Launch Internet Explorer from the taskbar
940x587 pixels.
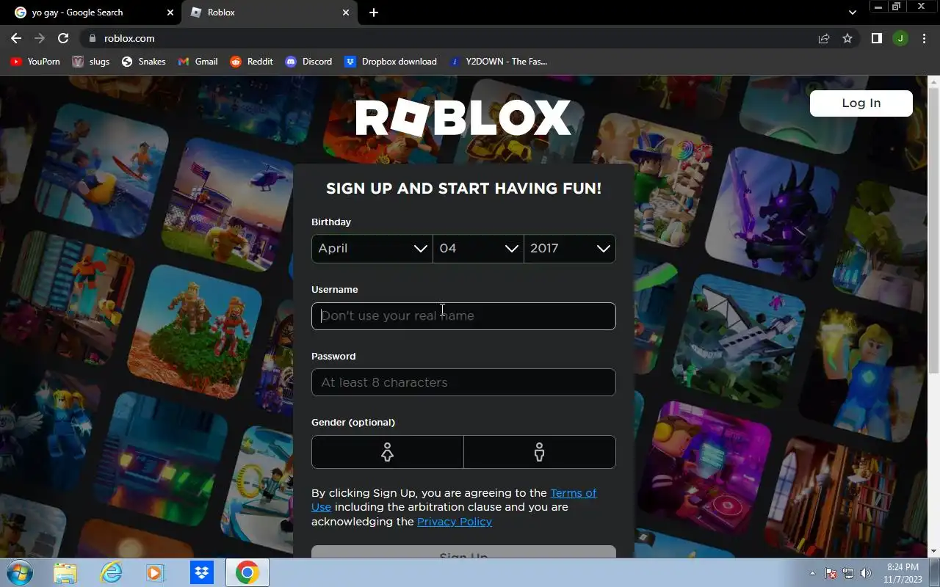pyautogui.click(x=111, y=573)
